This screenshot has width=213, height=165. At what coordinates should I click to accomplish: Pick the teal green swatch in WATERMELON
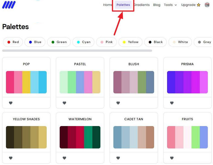(x=88, y=137)
